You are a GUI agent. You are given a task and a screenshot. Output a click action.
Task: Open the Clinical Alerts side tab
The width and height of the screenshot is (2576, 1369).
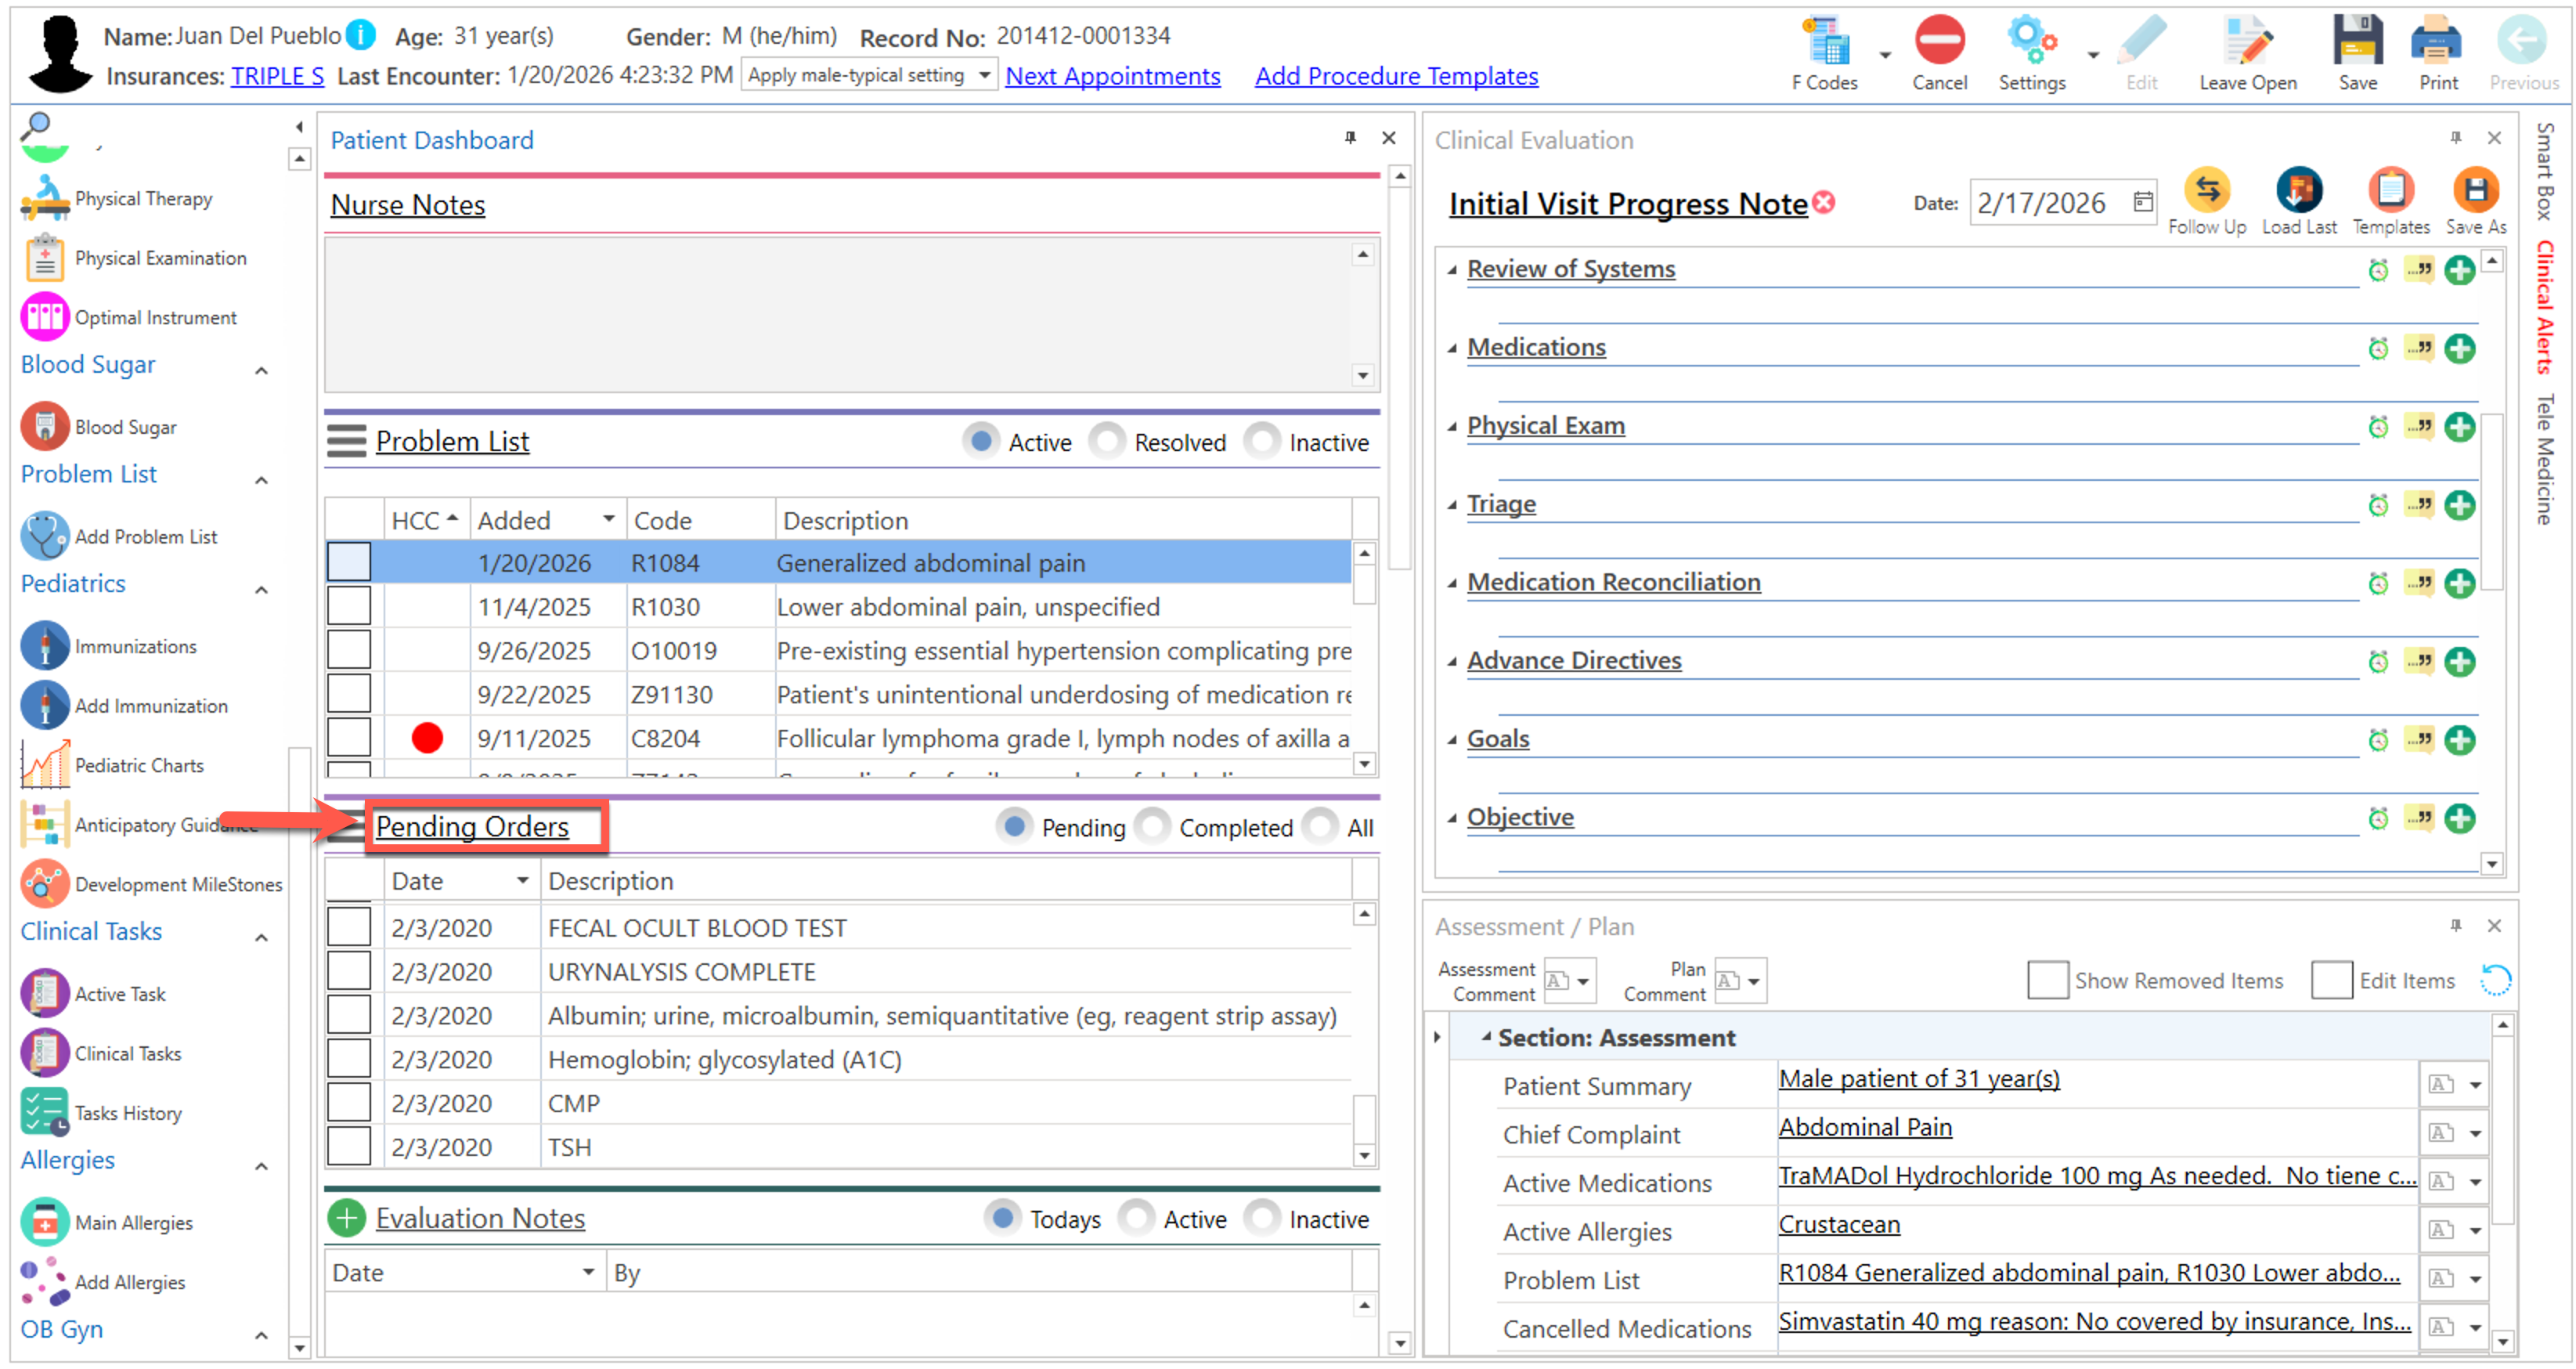2544,307
